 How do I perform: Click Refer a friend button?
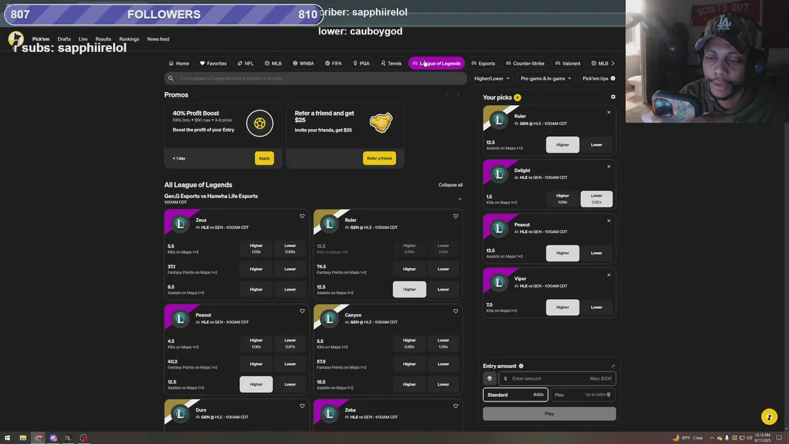tap(379, 158)
